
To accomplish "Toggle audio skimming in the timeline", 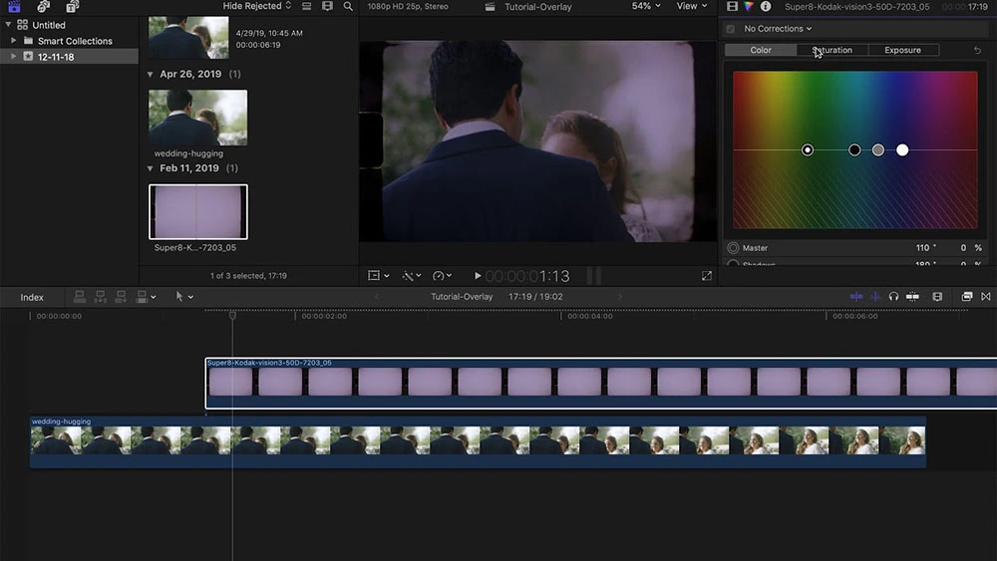I will pos(875,297).
